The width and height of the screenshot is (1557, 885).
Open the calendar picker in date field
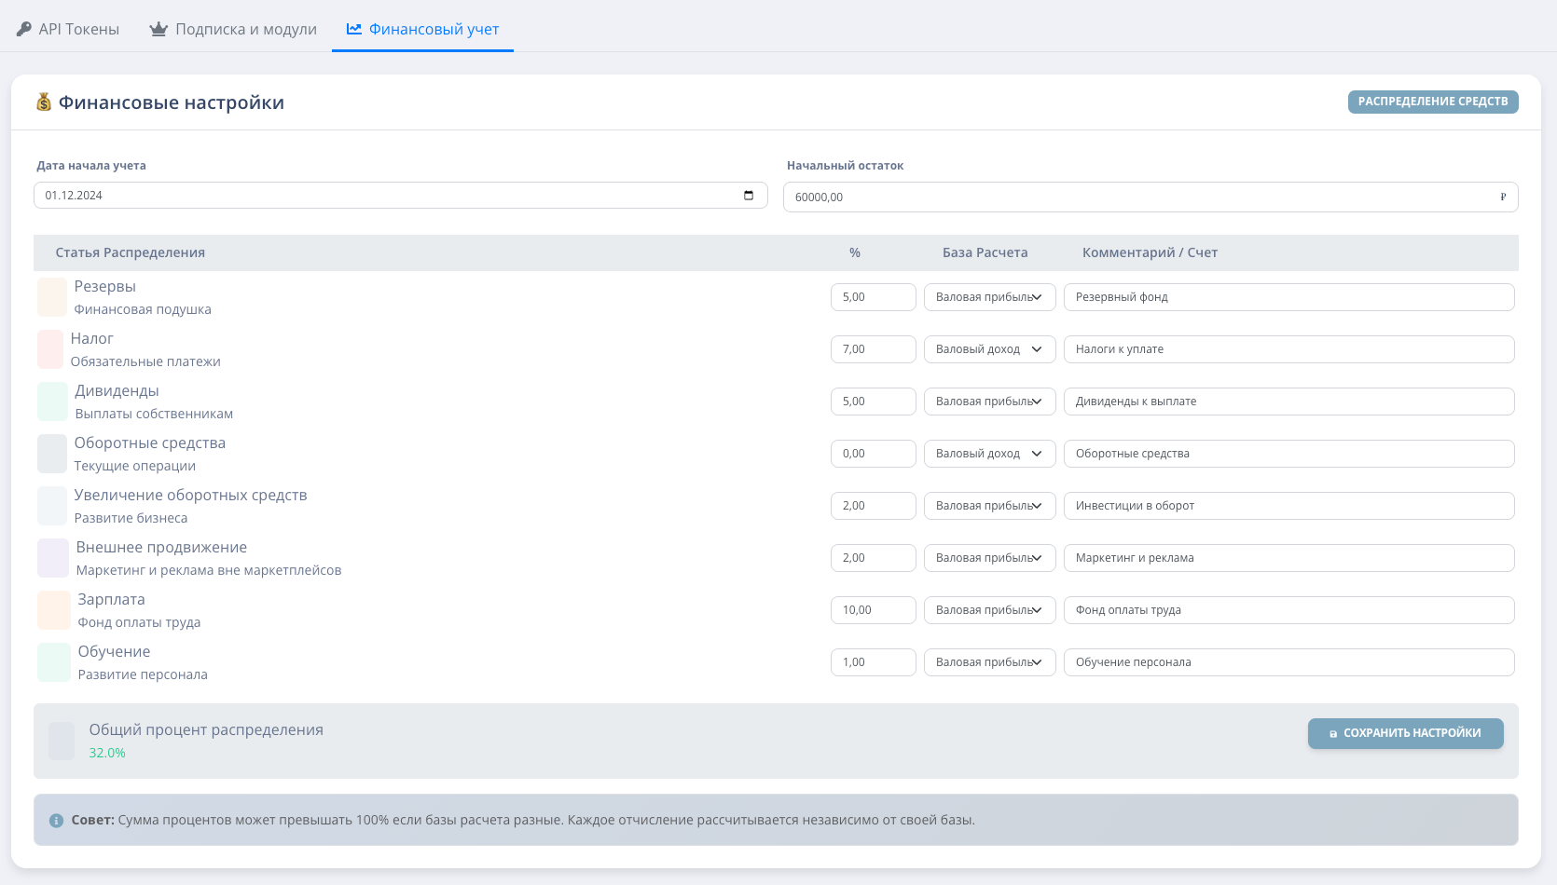[748, 196]
